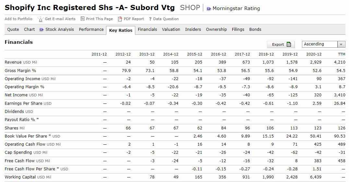Select the Chart tab
The height and width of the screenshot is (182, 349).
point(29,30)
